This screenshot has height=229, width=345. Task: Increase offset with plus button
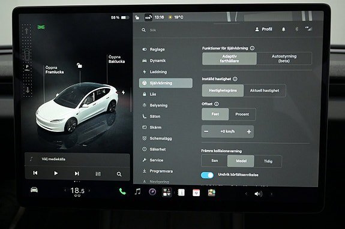[x=249, y=132]
